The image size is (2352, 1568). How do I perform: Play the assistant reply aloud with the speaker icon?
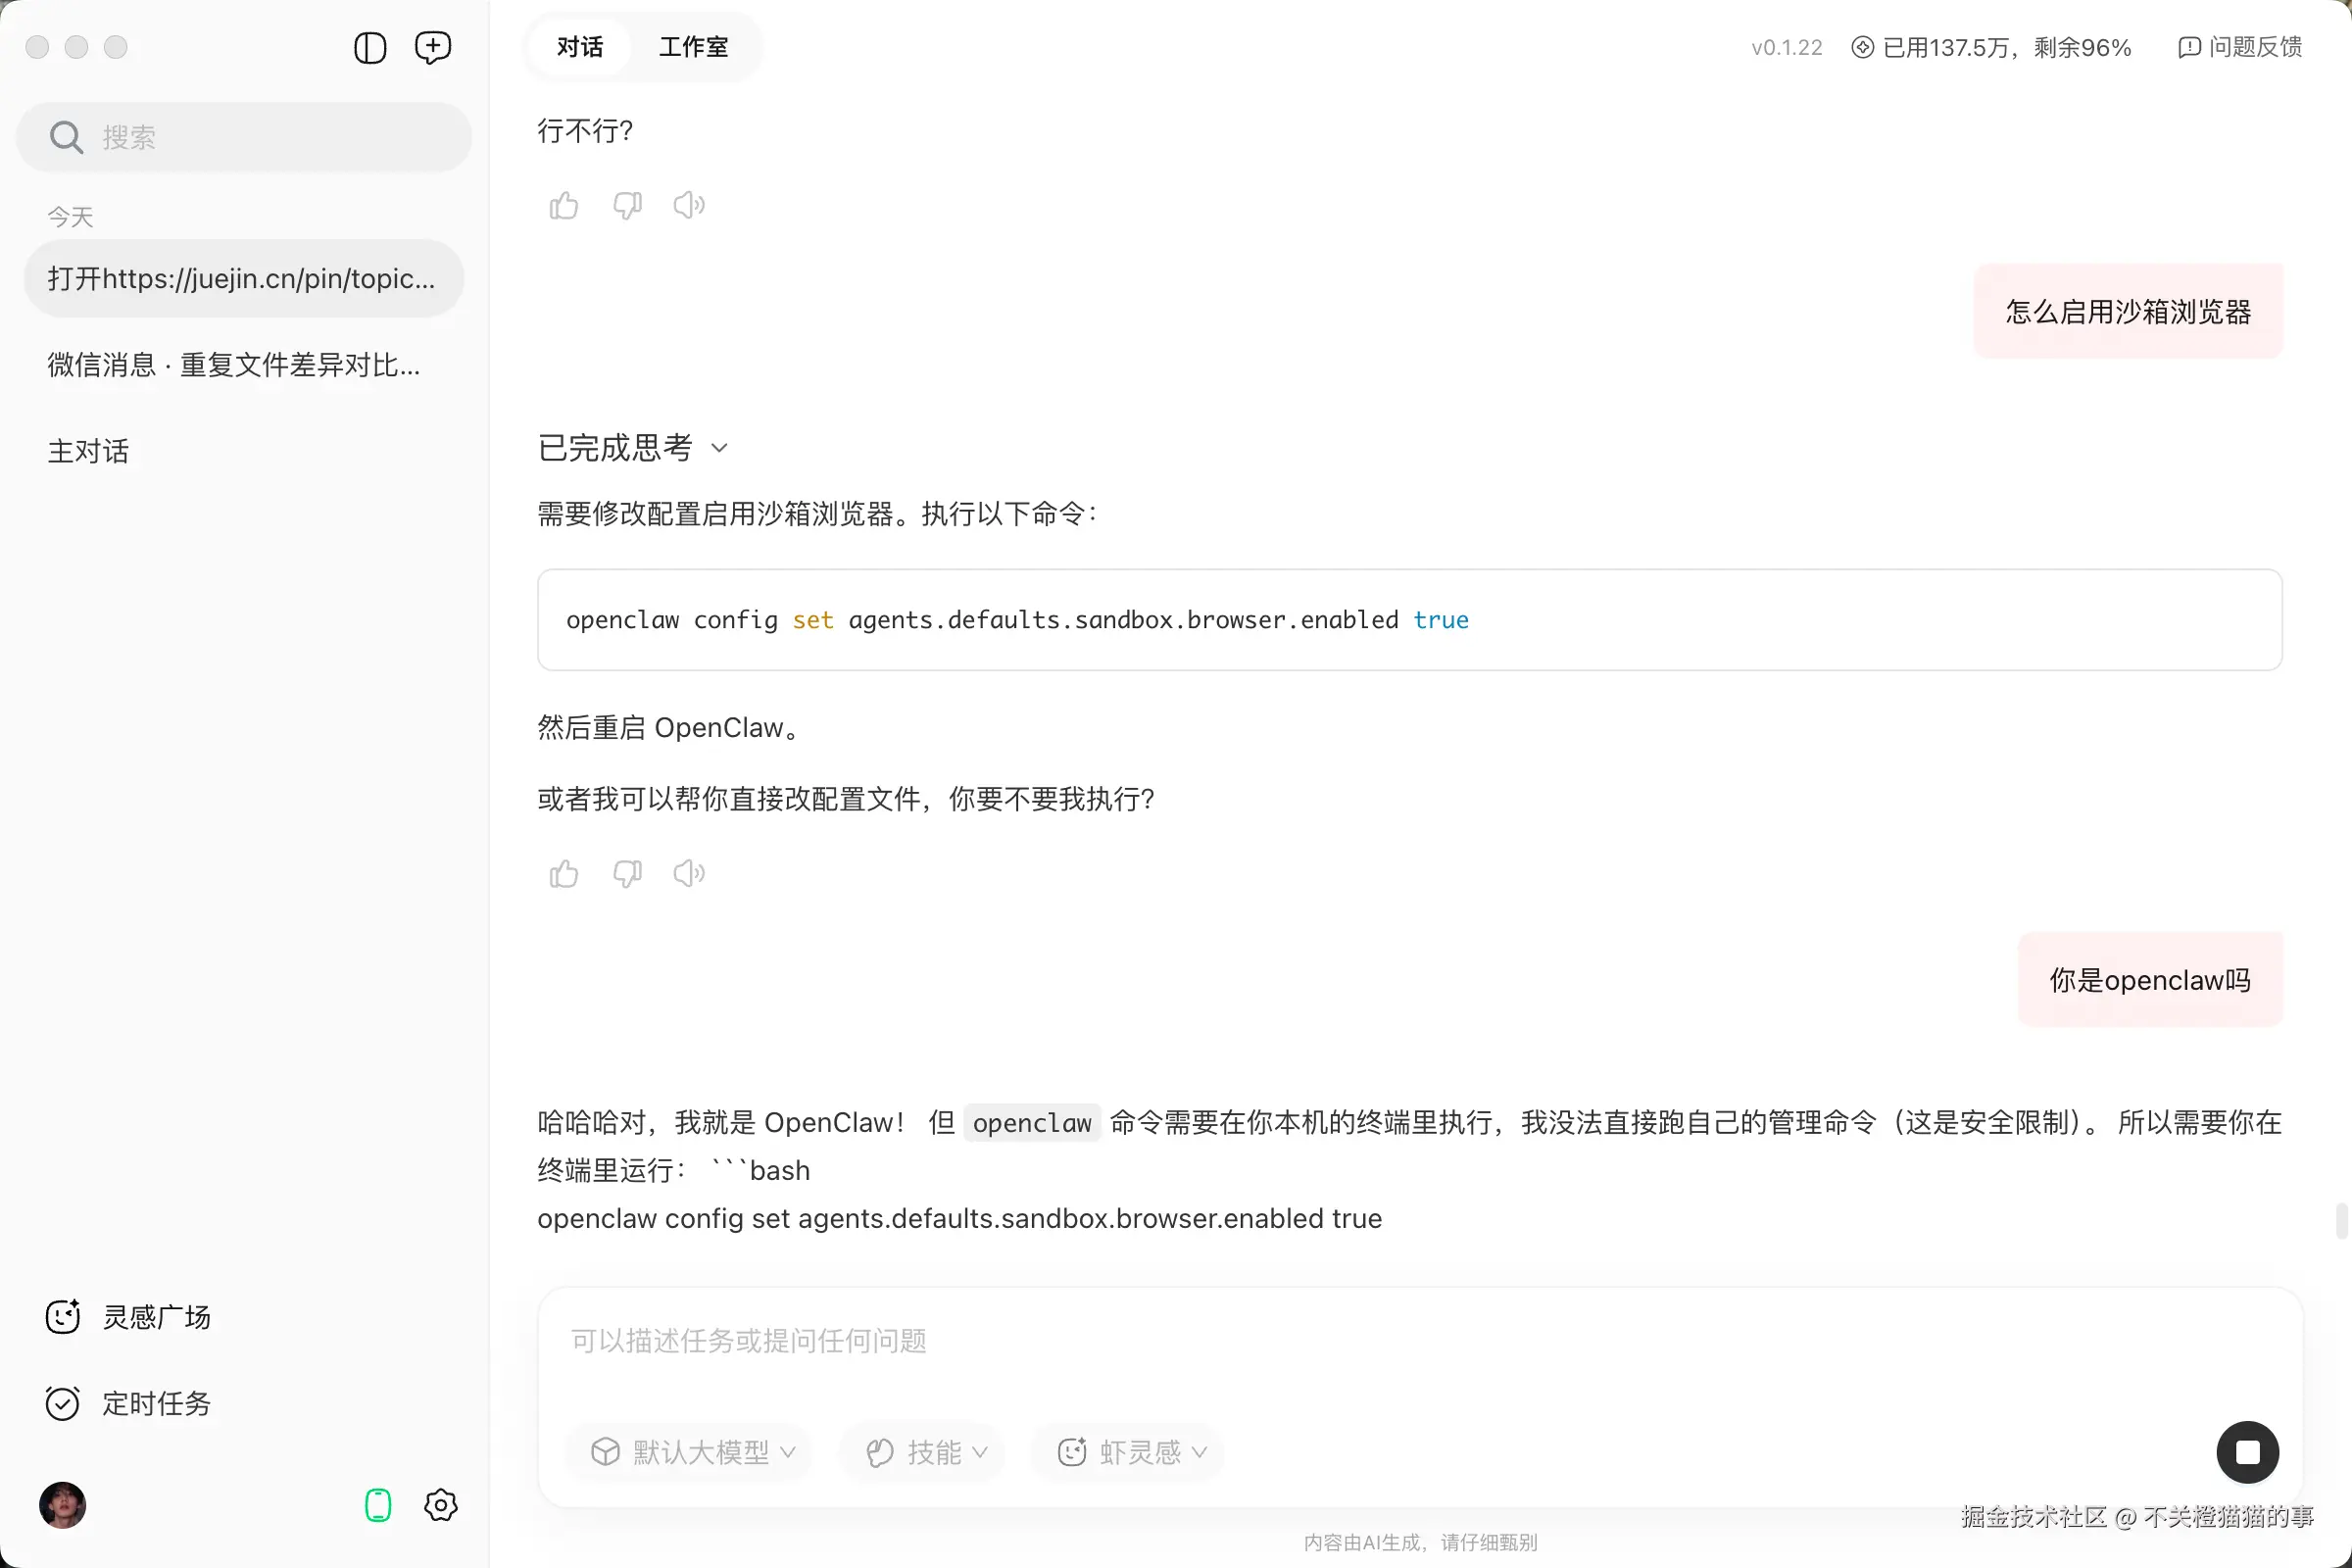(x=688, y=205)
